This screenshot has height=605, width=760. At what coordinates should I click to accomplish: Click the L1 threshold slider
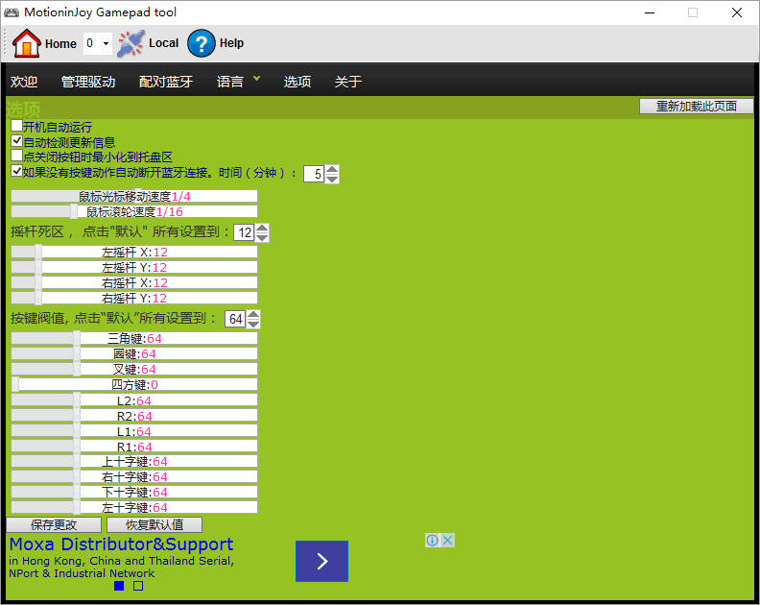coord(134,431)
